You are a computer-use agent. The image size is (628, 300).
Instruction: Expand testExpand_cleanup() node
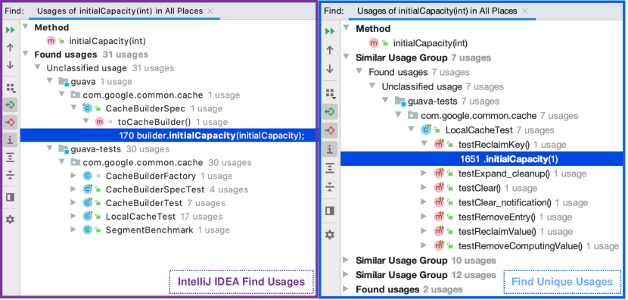tap(424, 173)
